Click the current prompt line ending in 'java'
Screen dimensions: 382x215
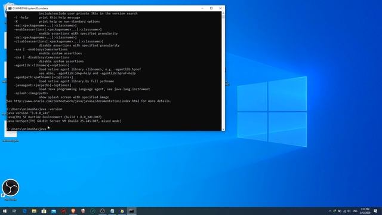(26, 129)
